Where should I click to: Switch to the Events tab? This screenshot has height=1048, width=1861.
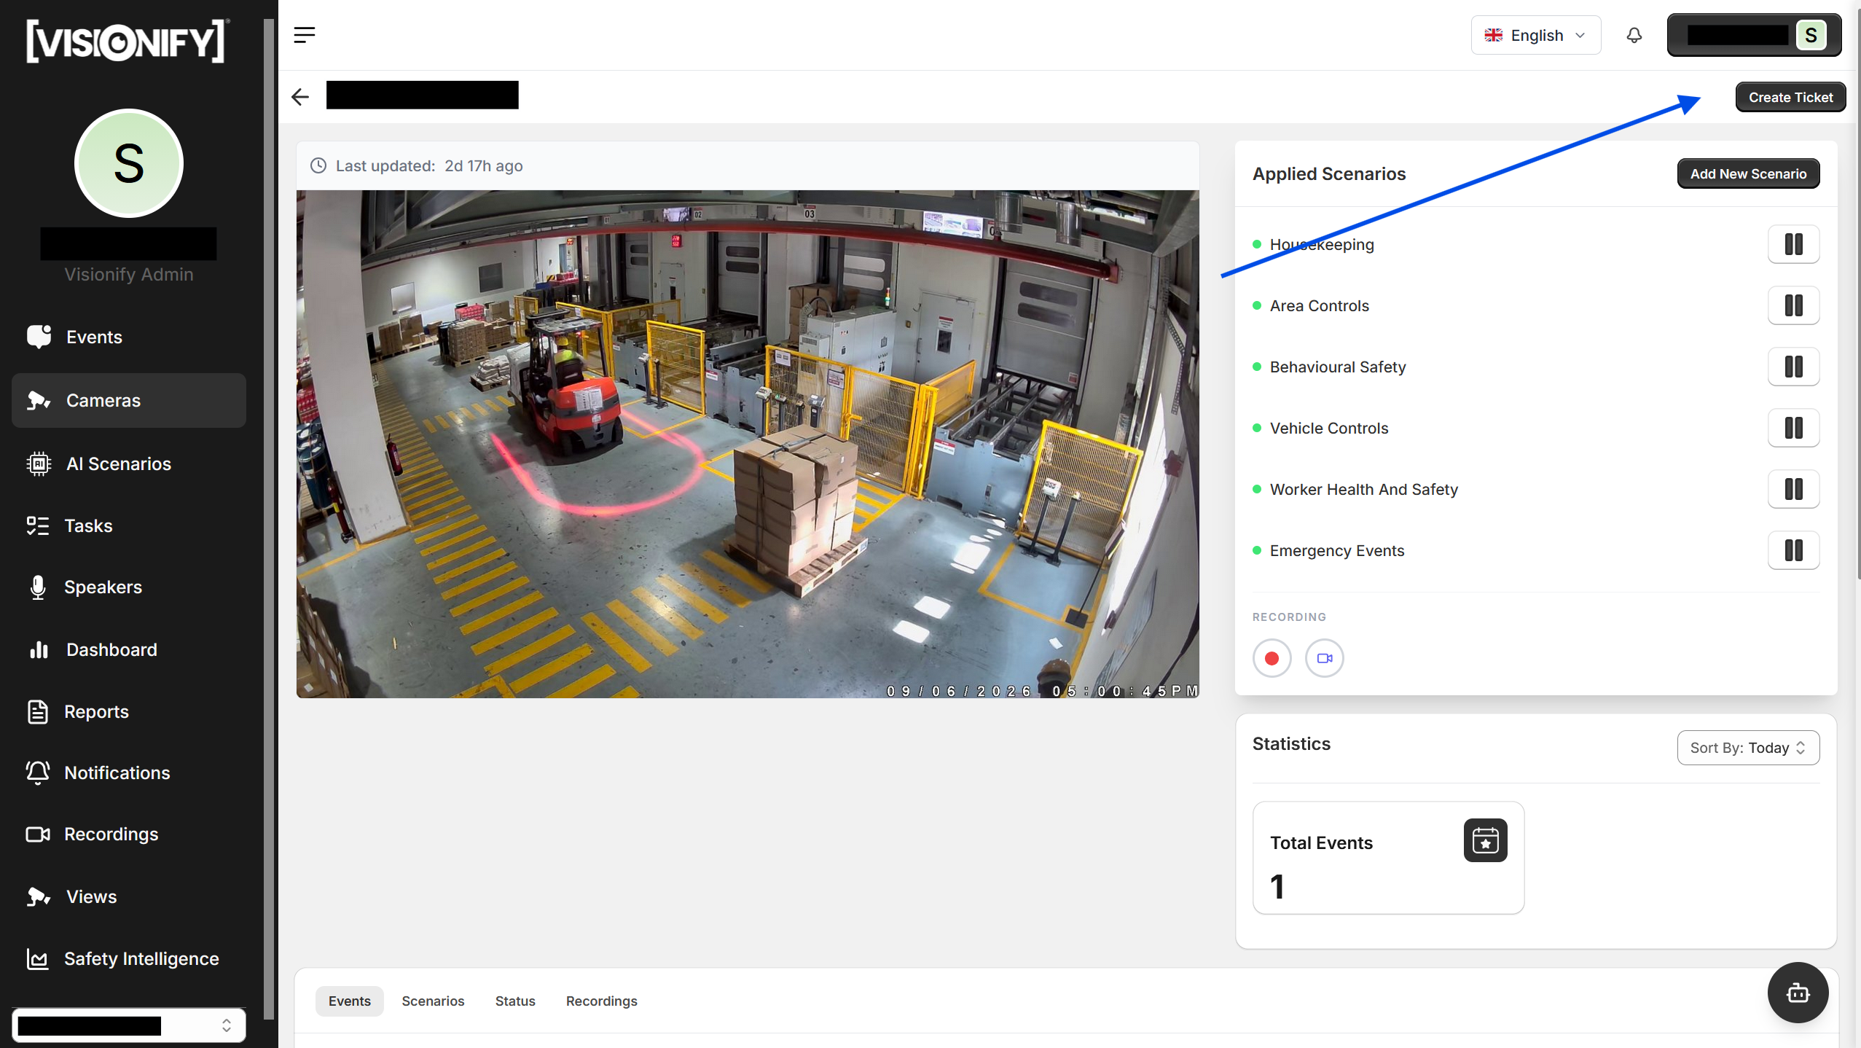(x=350, y=1001)
